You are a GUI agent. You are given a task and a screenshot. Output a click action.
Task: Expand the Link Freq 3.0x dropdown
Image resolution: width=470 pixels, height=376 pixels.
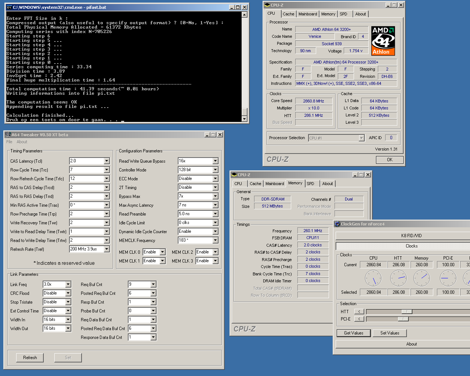click(68, 284)
